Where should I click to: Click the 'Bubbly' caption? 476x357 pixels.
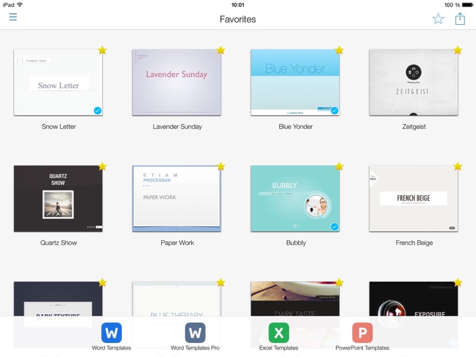coord(296,243)
